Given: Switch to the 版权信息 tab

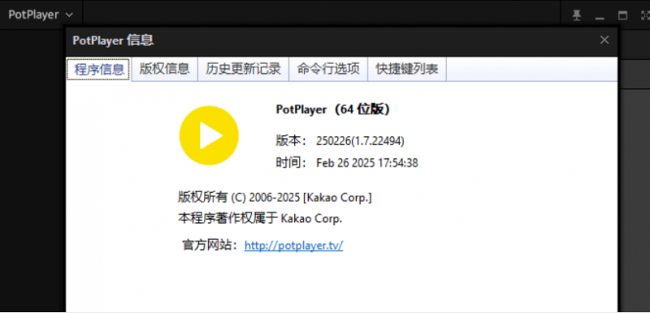Looking at the screenshot, I should pos(164,69).
